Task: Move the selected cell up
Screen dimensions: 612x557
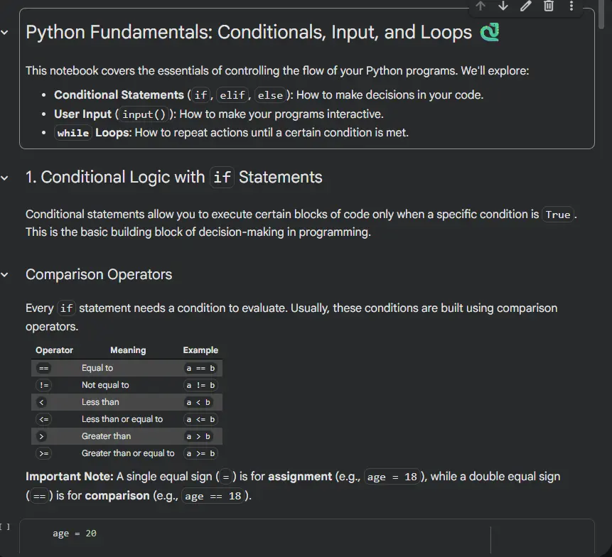Action: tap(481, 6)
